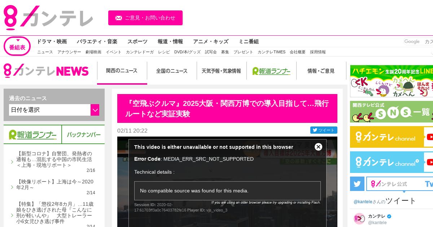Image resolution: width=433 pixels, height=227 pixels.
Task: Open 【特集】懲役2年8カ月 article
Action: point(55,213)
